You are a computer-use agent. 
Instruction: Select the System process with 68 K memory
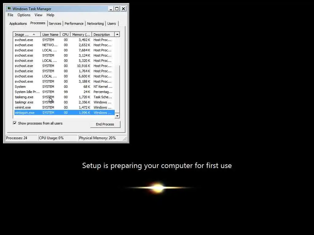tap(64, 87)
